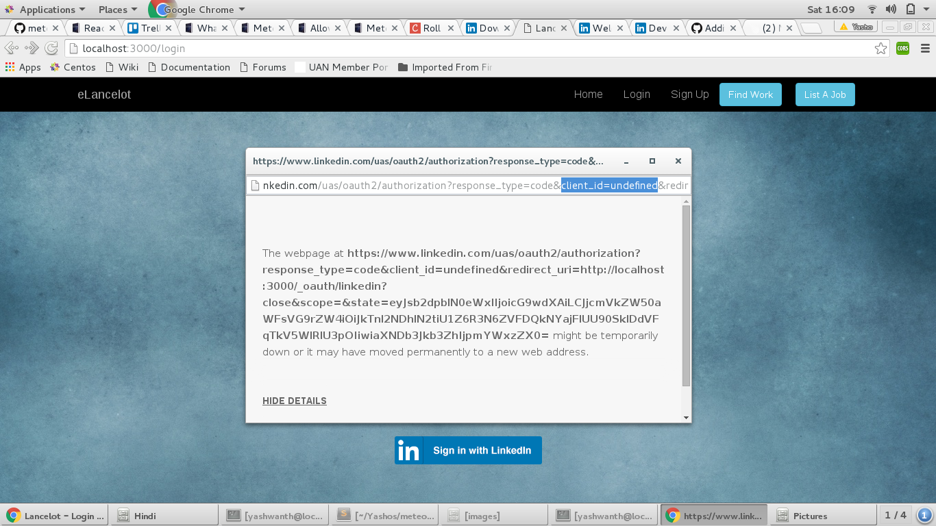The height and width of the screenshot is (526, 936).
Task: Click the Sign in with LinkedIn button
Action: tap(468, 450)
